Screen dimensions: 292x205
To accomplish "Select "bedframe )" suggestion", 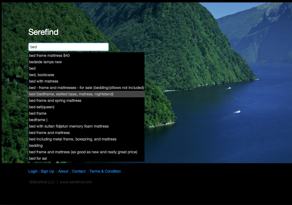I will pyautogui.click(x=86, y=120).
